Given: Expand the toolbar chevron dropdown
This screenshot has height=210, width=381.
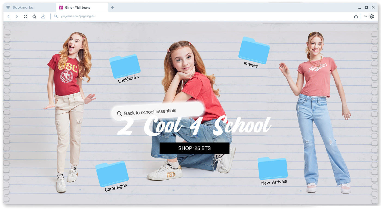Looking at the screenshot, I should [x=365, y=17].
